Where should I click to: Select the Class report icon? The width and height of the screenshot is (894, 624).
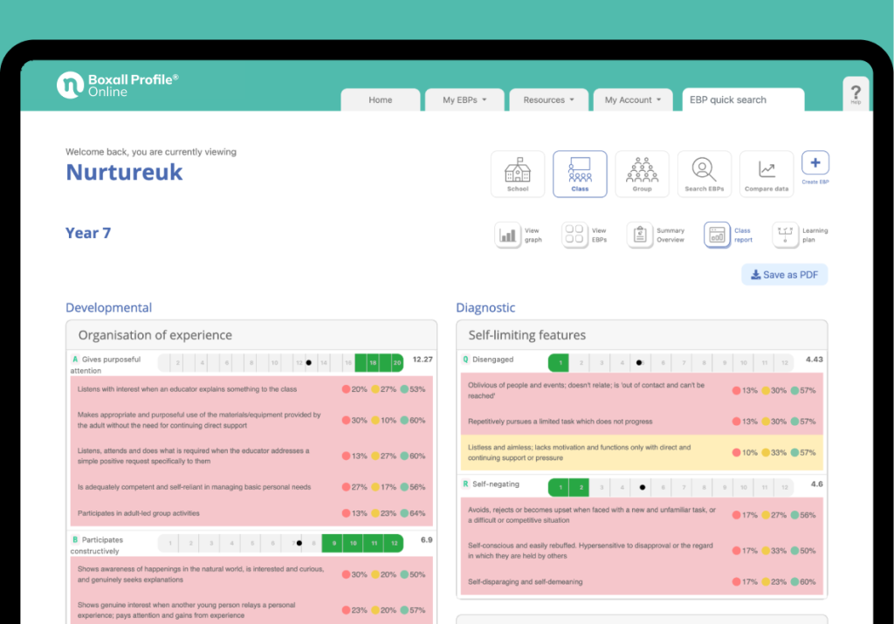pyautogui.click(x=718, y=236)
